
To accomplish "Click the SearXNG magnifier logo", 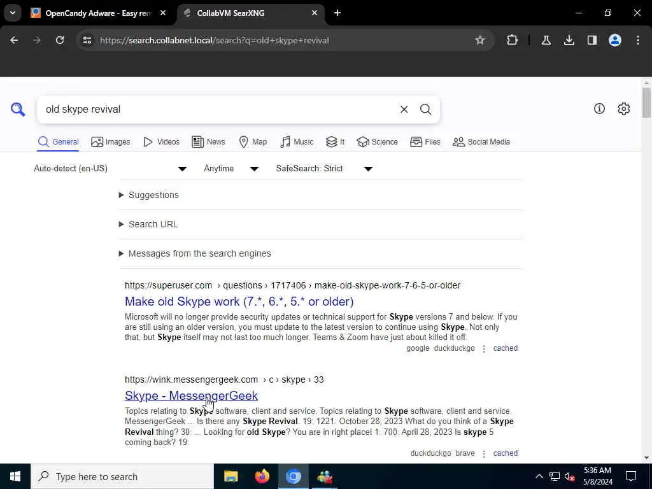I will pyautogui.click(x=18, y=110).
